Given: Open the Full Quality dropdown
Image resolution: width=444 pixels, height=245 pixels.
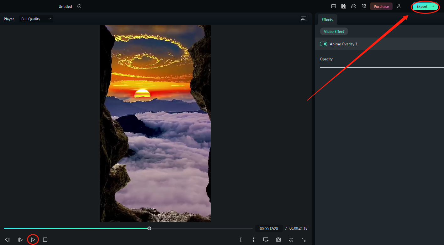Looking at the screenshot, I should coord(36,19).
